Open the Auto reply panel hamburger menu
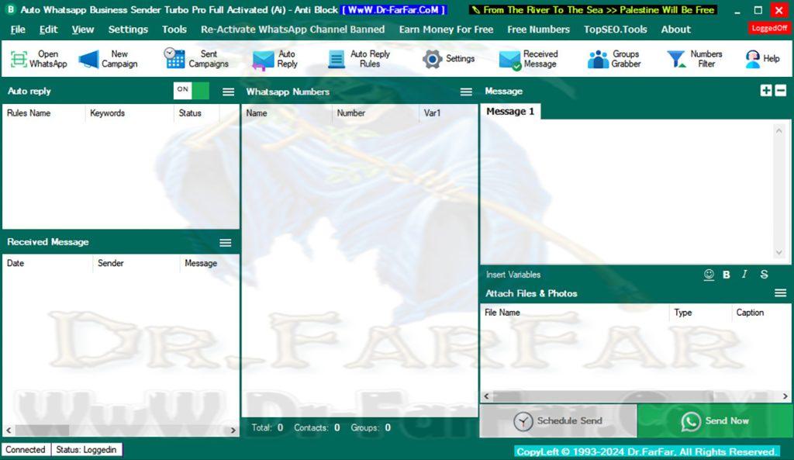Image resolution: width=794 pixels, height=460 pixels. pos(228,92)
